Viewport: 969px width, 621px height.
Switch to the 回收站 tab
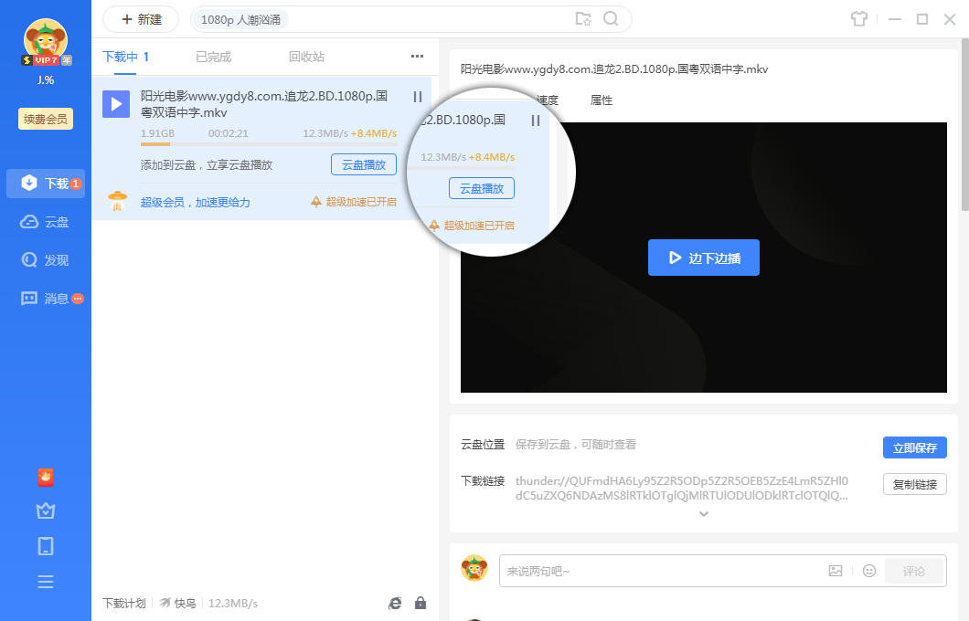click(306, 57)
